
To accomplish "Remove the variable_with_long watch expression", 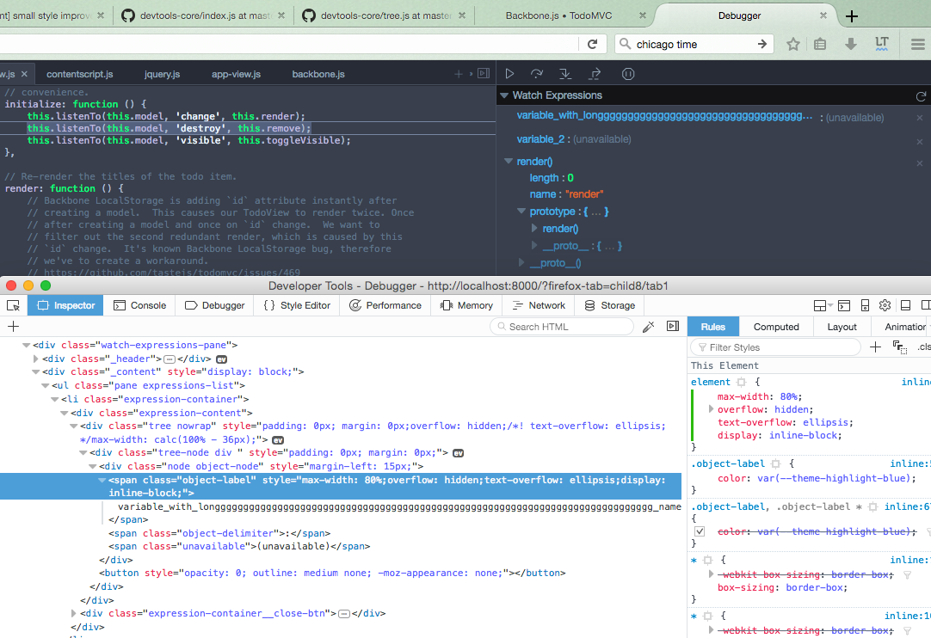I will tap(920, 118).
